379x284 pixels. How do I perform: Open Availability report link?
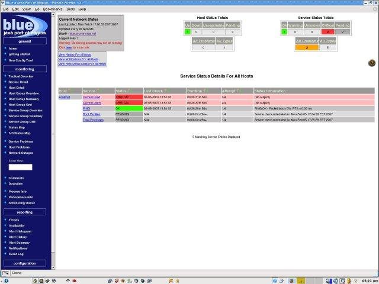[17, 226]
